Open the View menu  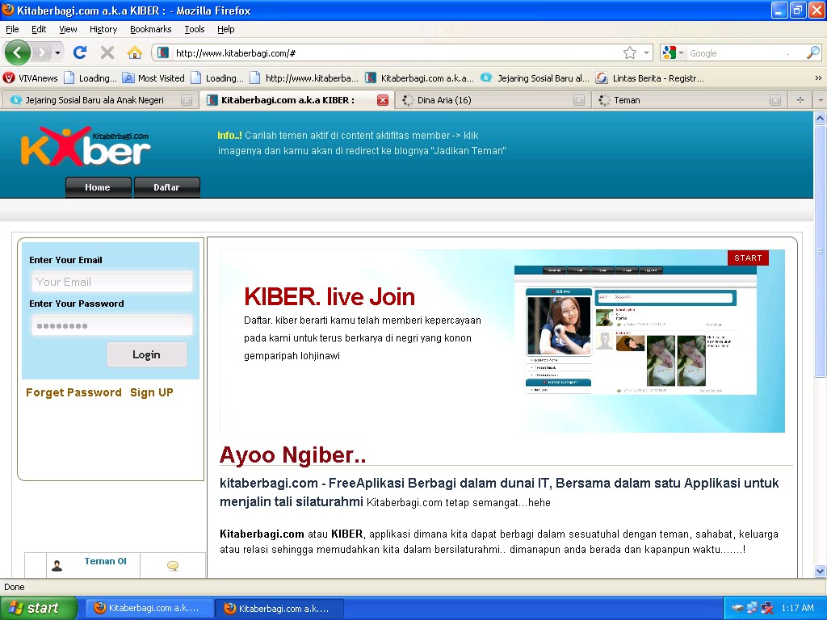(68, 29)
